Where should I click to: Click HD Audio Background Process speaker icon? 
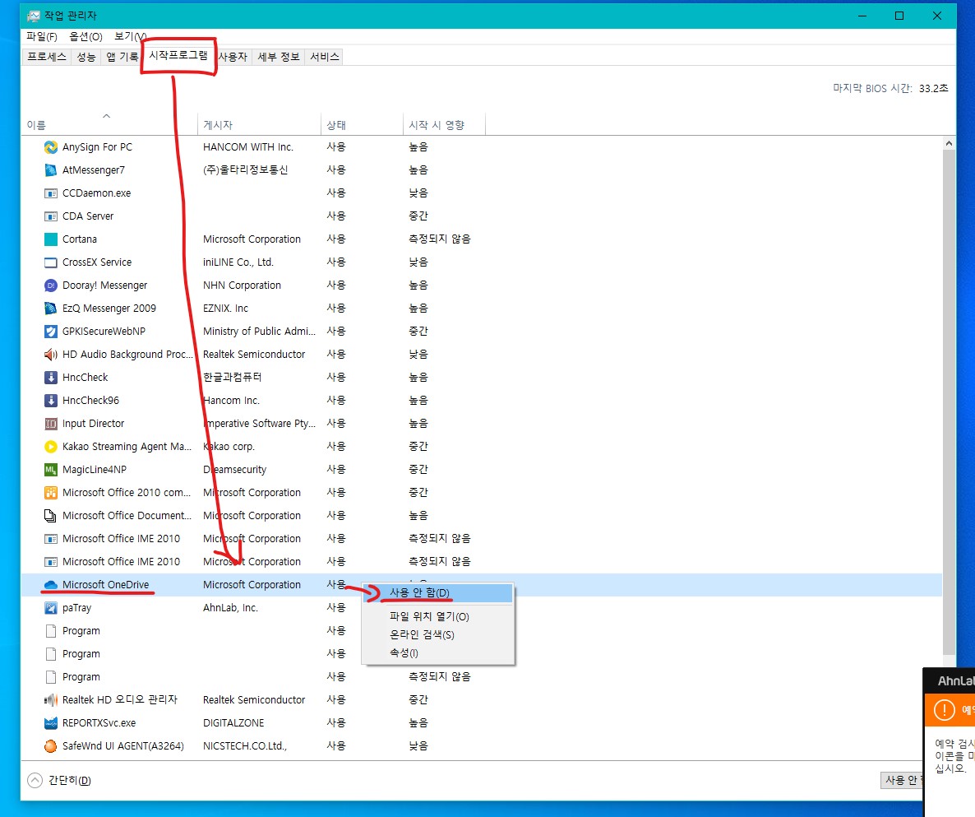50,355
